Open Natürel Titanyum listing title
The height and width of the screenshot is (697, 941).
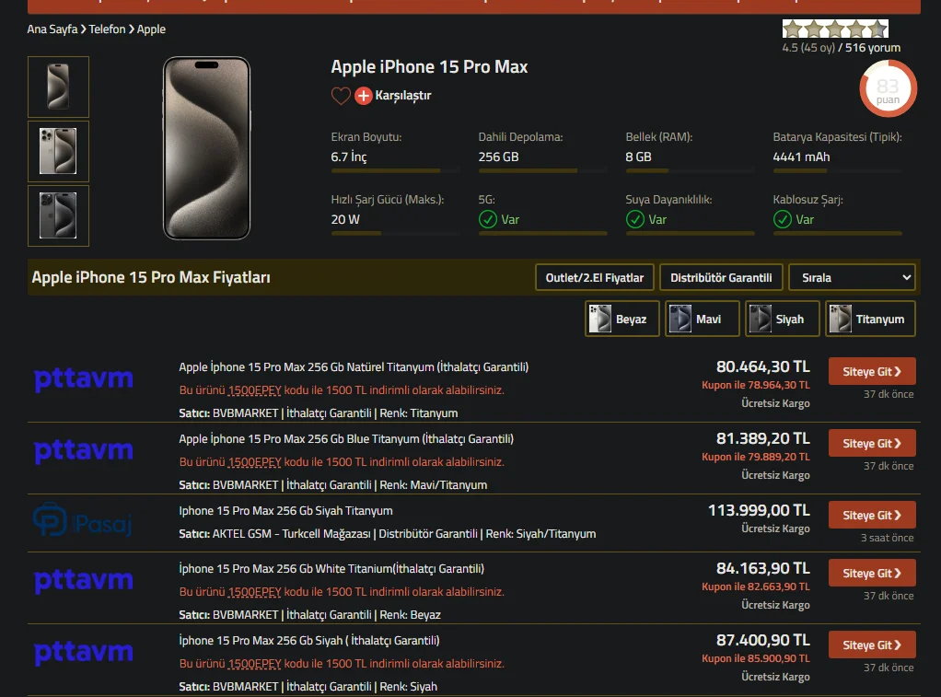[x=354, y=366]
